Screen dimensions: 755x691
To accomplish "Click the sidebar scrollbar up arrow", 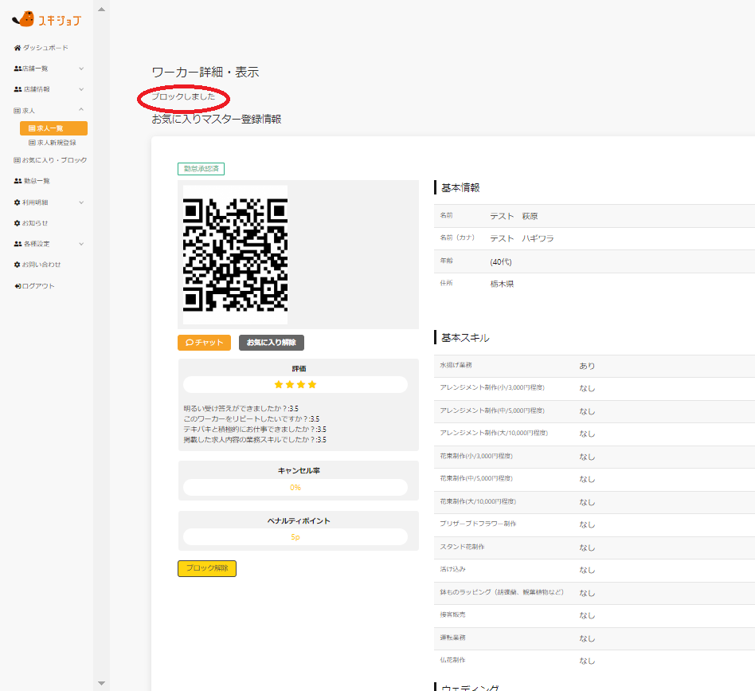I will tap(102, 9).
